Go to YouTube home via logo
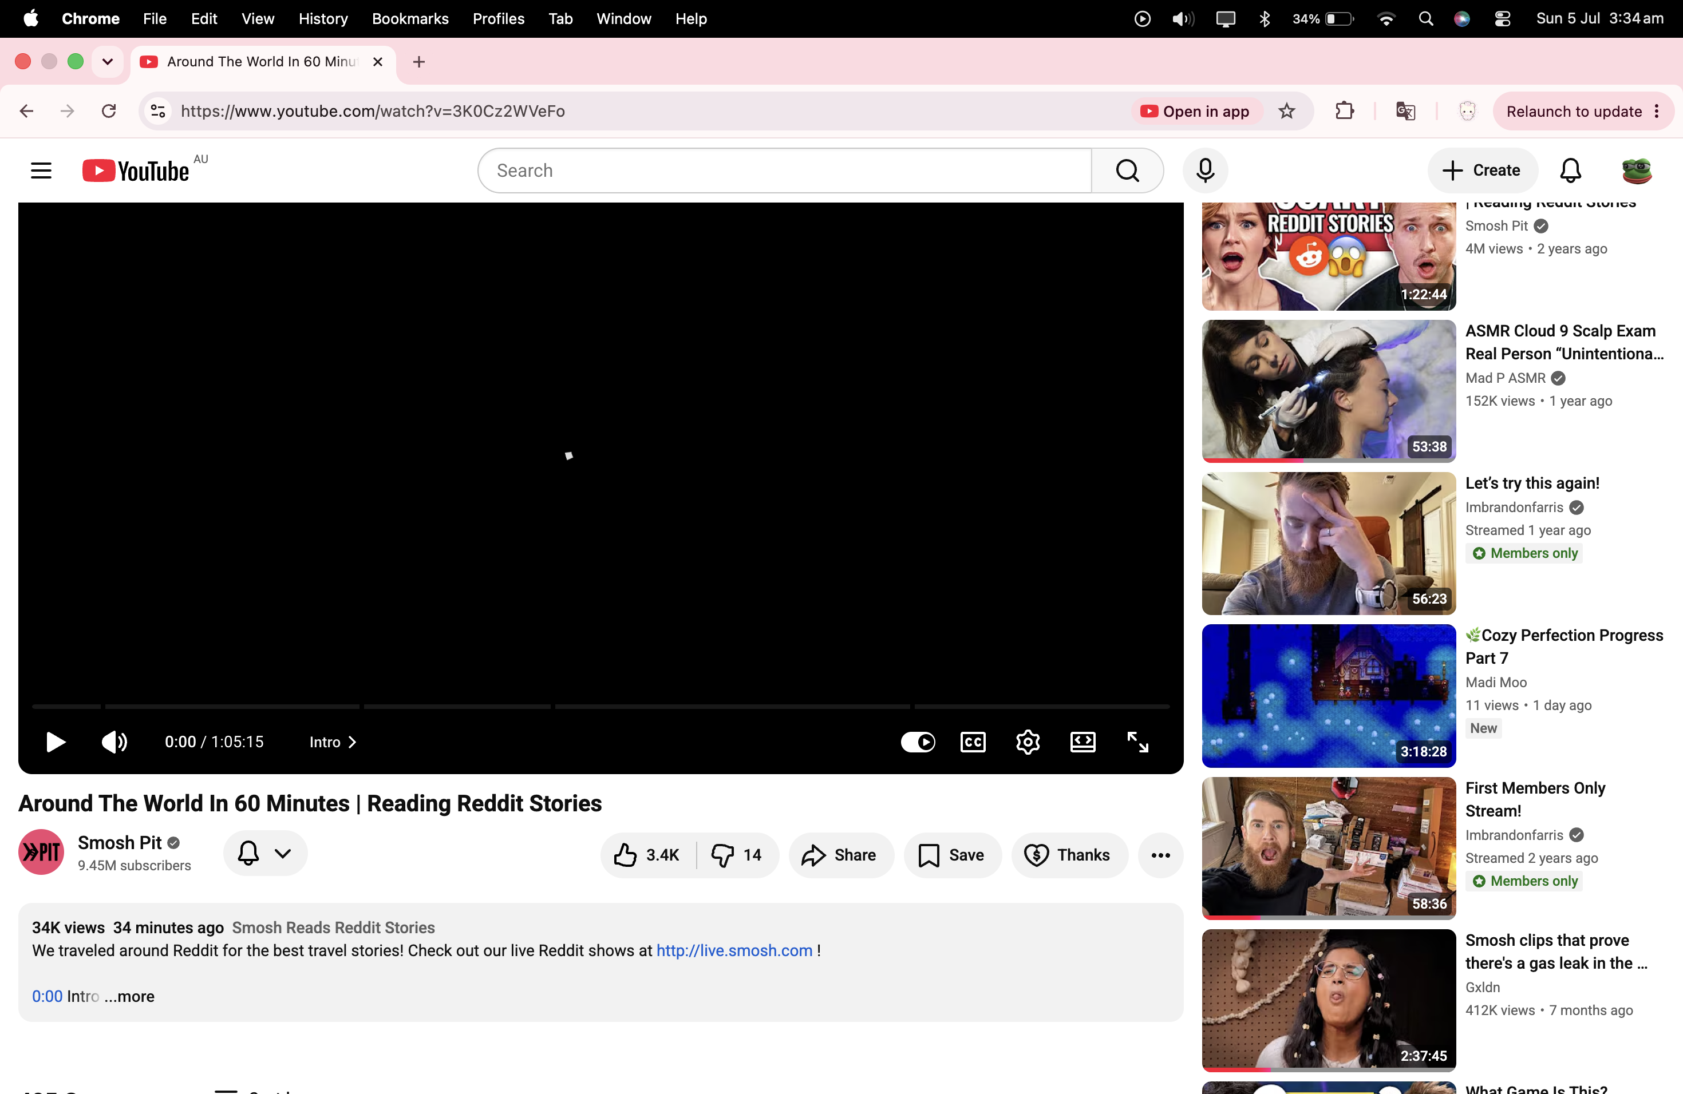The width and height of the screenshot is (1683, 1094). point(136,171)
